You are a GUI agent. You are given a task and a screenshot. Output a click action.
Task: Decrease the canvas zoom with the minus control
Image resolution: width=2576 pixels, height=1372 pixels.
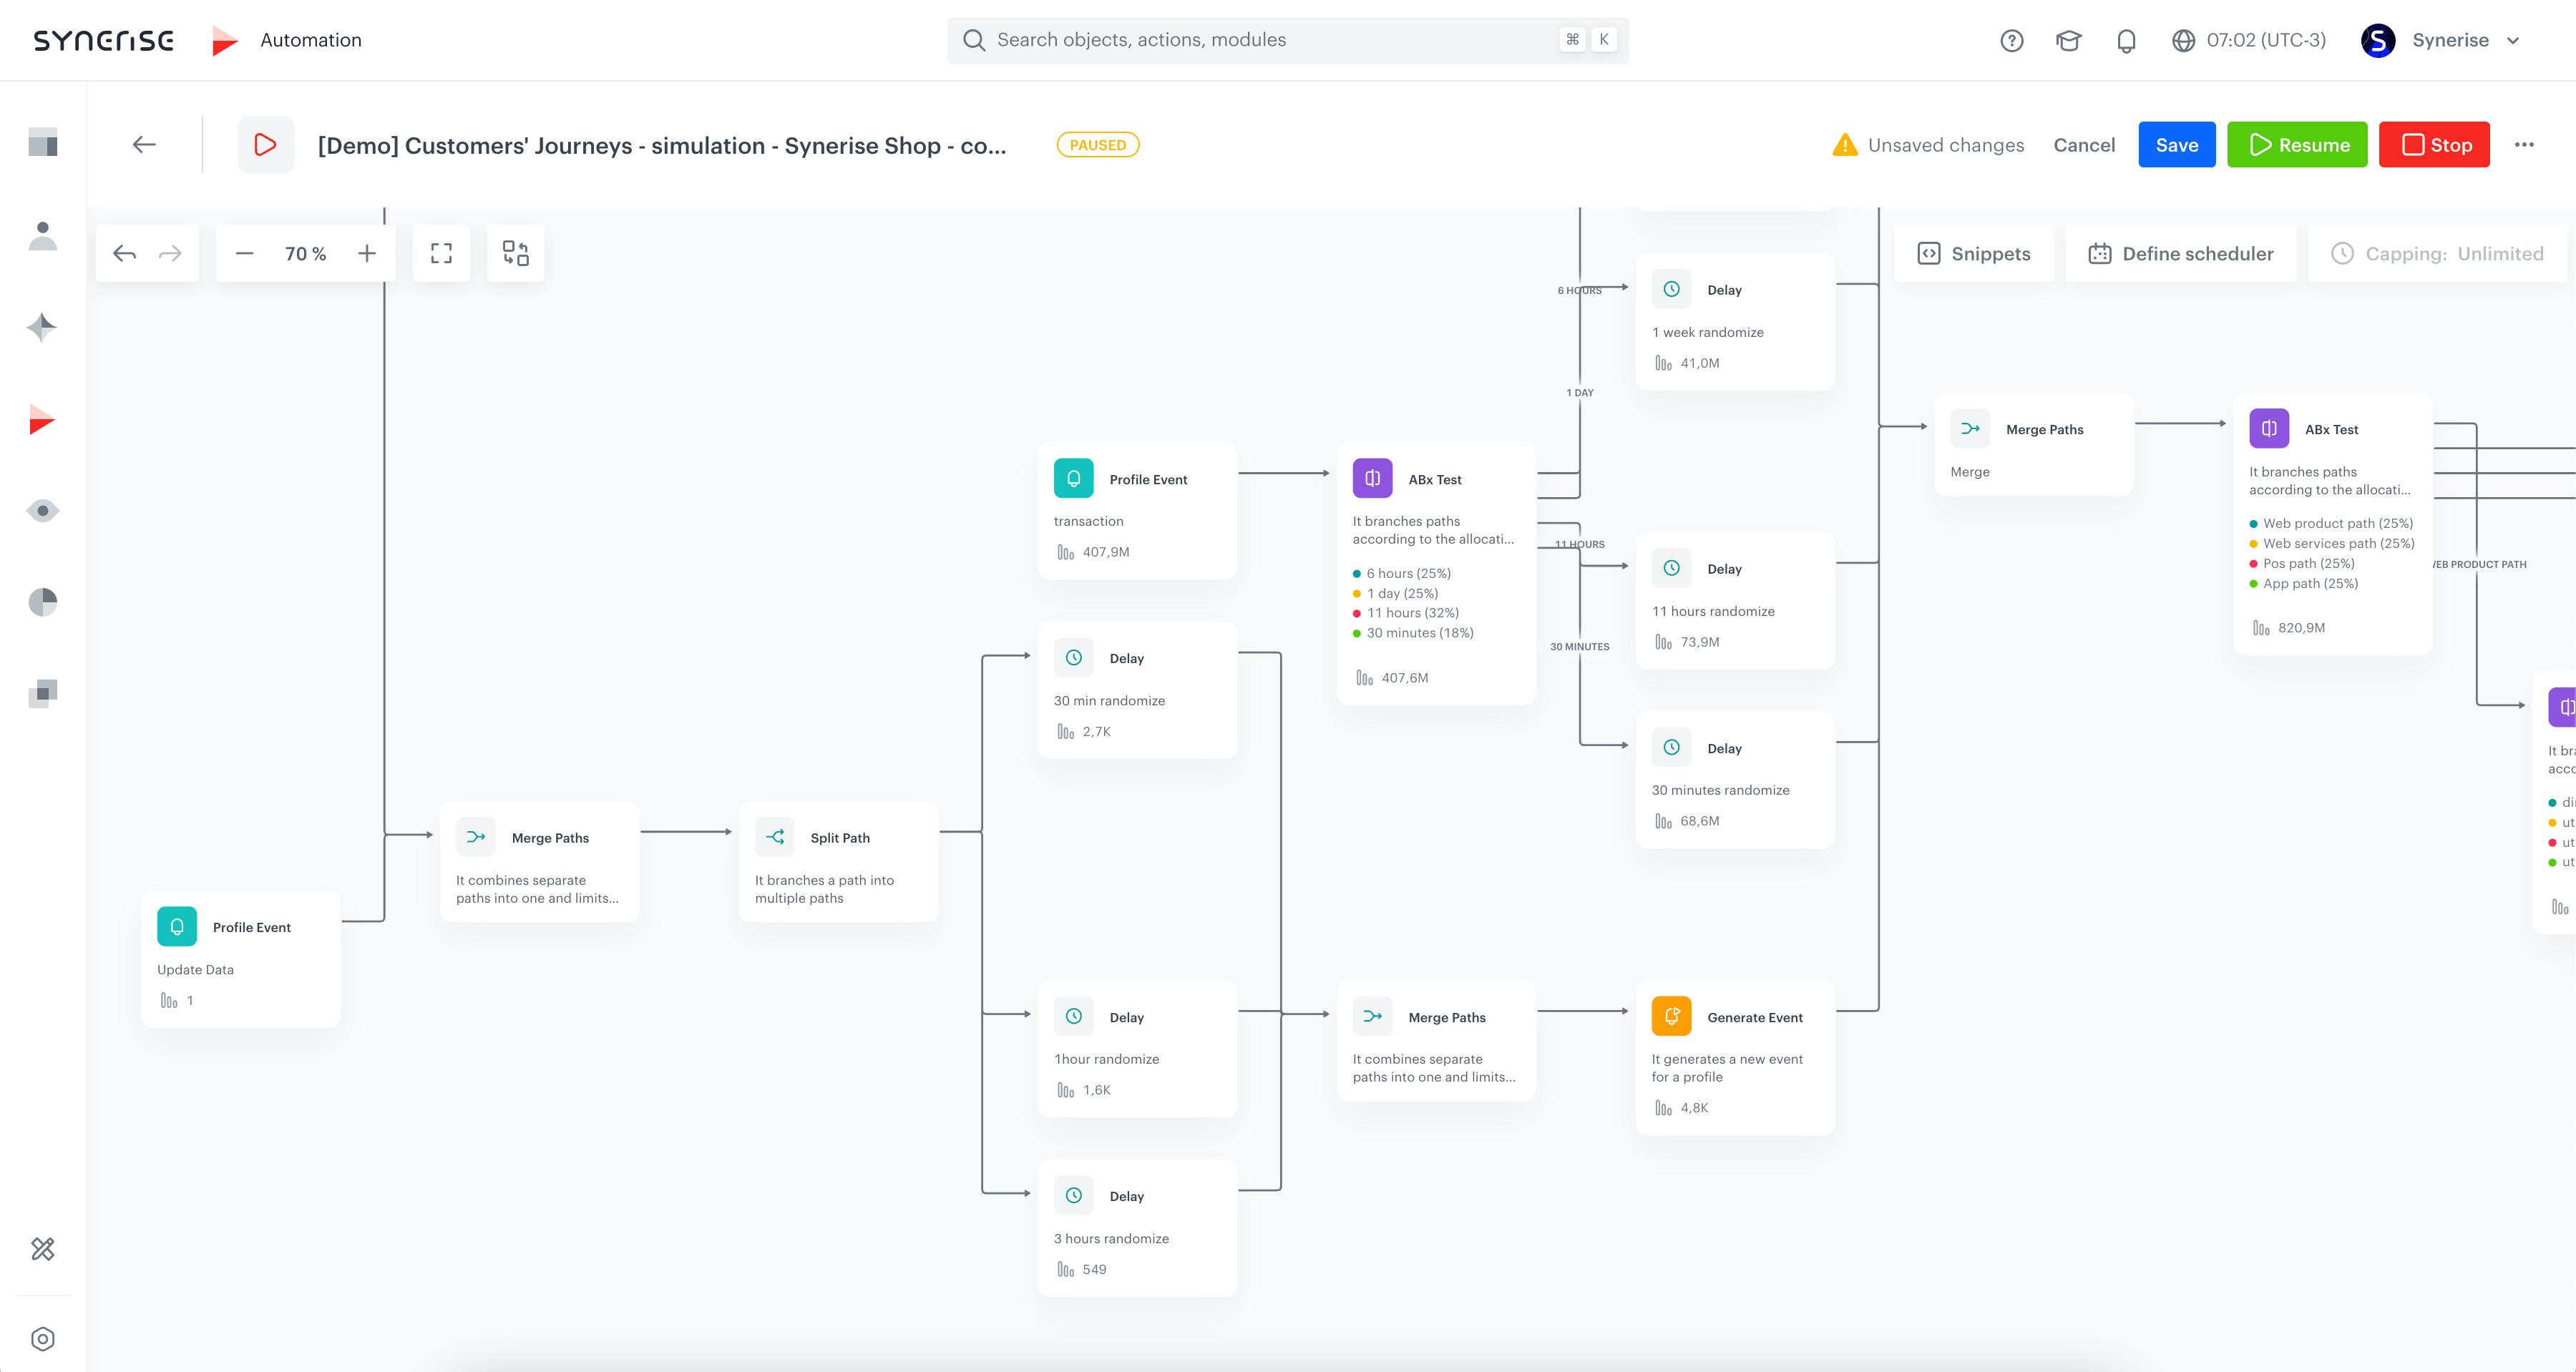(243, 253)
